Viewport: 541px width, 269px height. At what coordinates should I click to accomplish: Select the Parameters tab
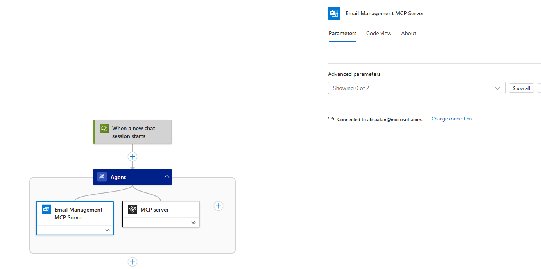coord(342,33)
